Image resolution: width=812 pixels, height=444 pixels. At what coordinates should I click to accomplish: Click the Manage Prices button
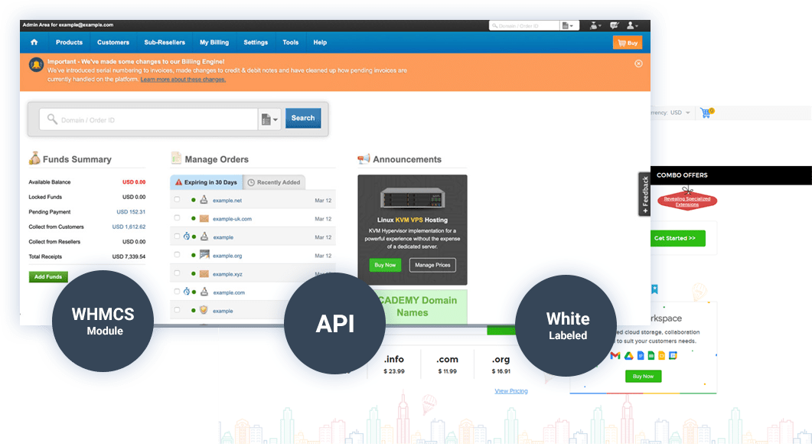pos(432,265)
